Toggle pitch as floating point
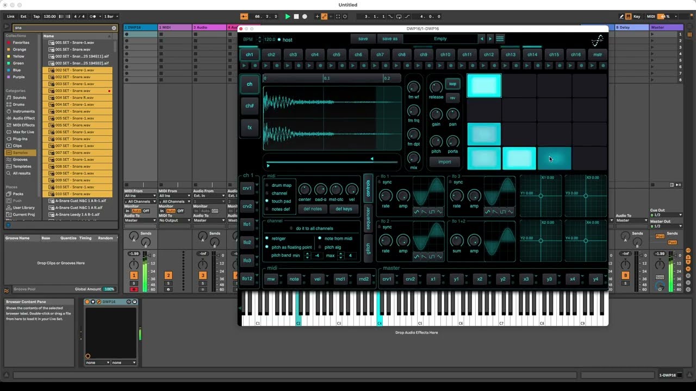The width and height of the screenshot is (696, 391). (x=267, y=247)
